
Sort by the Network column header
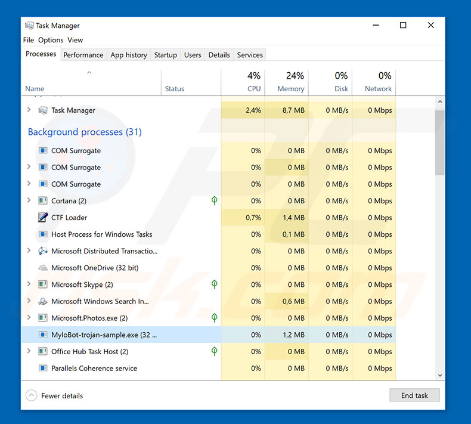pos(374,82)
